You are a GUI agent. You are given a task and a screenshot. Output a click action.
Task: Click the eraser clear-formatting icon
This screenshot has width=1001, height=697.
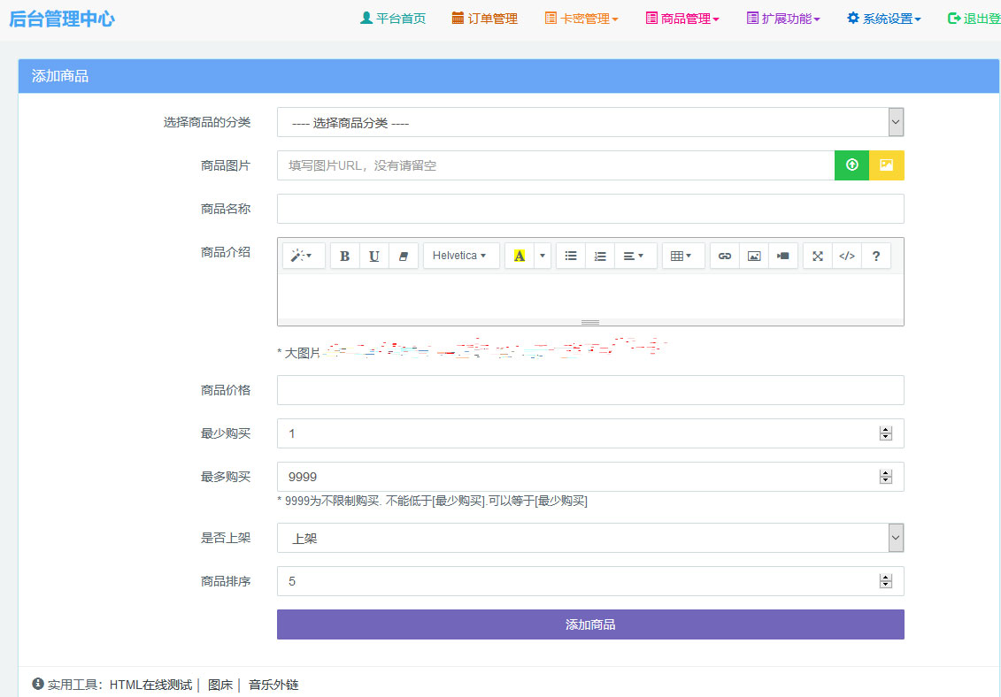404,256
